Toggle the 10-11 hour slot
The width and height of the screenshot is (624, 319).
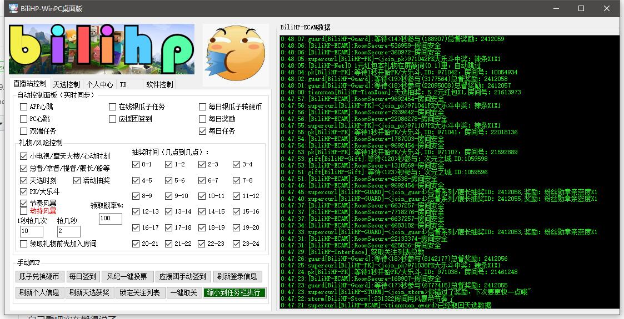click(x=202, y=196)
